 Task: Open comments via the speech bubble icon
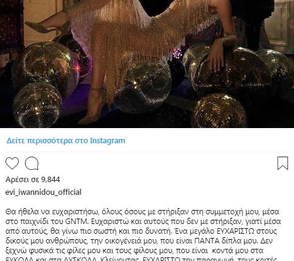(x=32, y=163)
